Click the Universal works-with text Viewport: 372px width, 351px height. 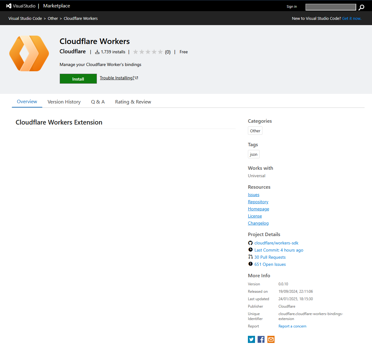pyautogui.click(x=257, y=176)
